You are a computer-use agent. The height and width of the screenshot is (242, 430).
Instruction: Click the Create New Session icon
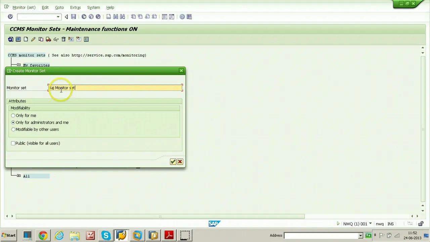click(x=165, y=16)
